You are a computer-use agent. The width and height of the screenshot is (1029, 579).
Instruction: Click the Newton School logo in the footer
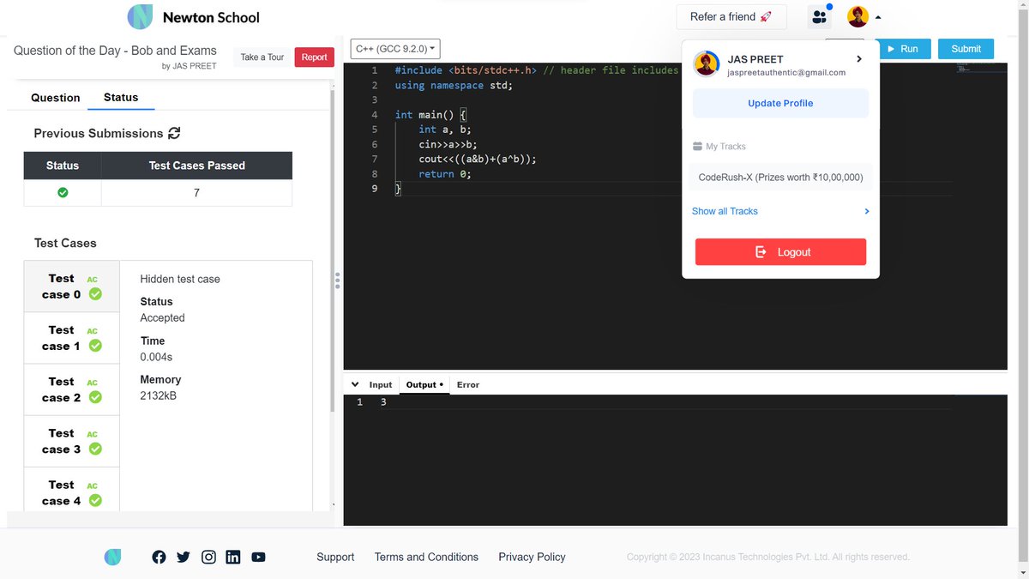point(112,557)
